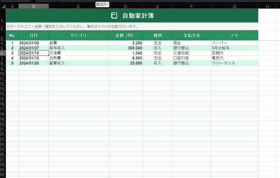
Task: Click the フリーランス memo cell
Action: [234, 63]
